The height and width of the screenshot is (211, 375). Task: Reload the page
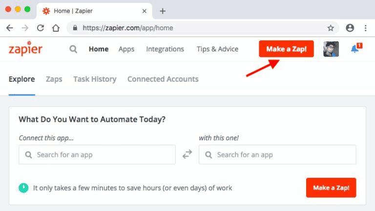41,28
